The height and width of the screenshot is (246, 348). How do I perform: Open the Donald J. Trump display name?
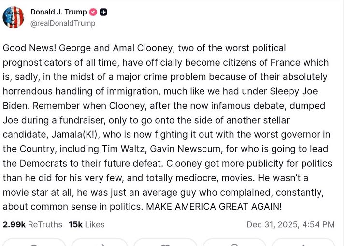pos(58,12)
